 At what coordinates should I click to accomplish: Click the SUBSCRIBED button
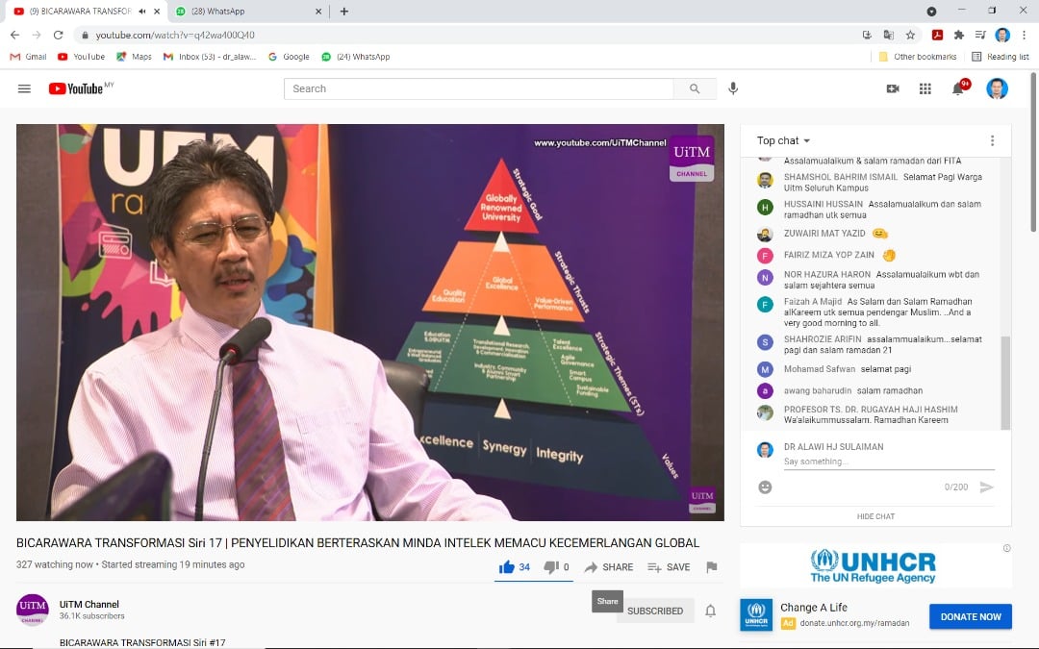655,611
